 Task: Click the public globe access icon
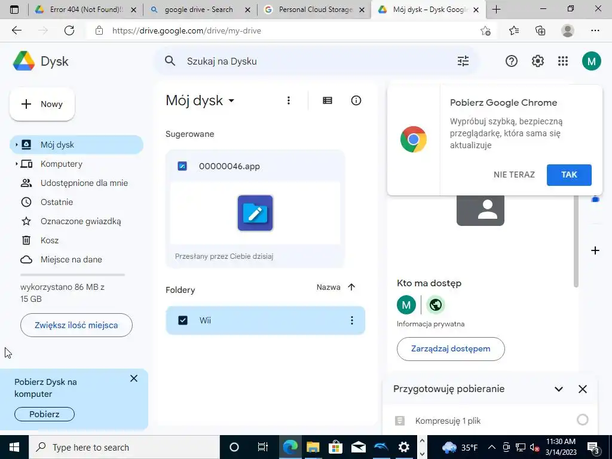(x=436, y=305)
